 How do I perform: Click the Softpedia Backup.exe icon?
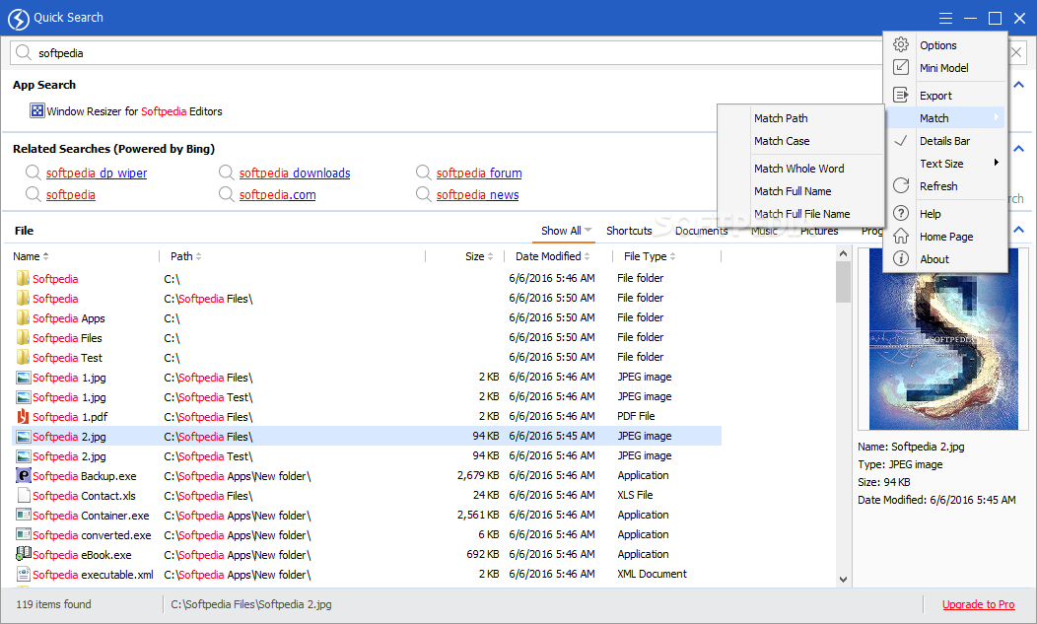click(x=23, y=475)
